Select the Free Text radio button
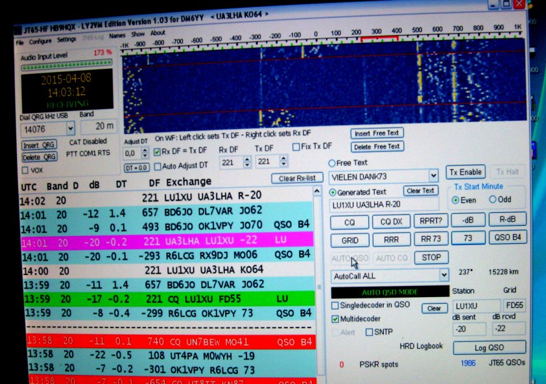Viewport: 546px width, 384px height. click(x=332, y=163)
